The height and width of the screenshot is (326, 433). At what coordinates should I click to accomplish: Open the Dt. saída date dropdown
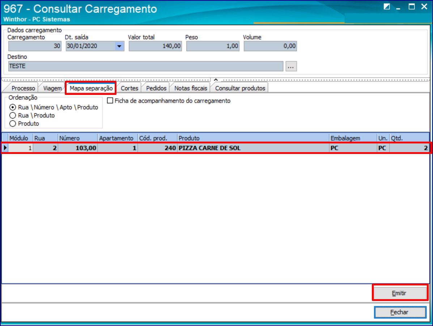click(x=119, y=46)
